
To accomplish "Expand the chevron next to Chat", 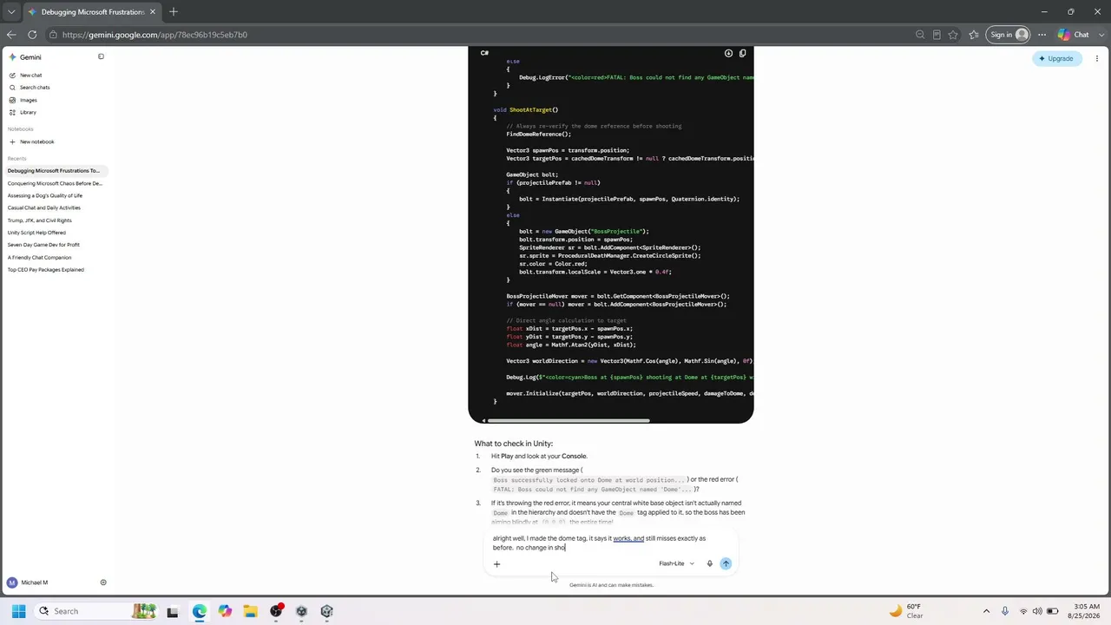I will pyautogui.click(x=1100, y=35).
